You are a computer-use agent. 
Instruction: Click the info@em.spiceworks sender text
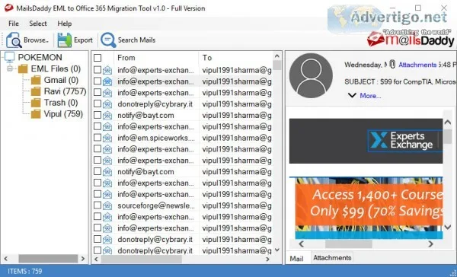pos(156,138)
